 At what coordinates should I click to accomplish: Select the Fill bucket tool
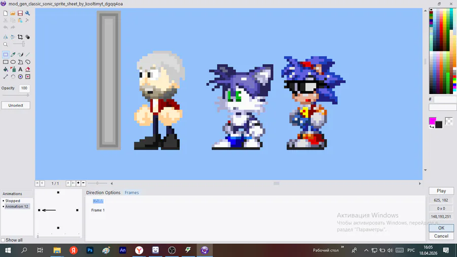pos(6,70)
